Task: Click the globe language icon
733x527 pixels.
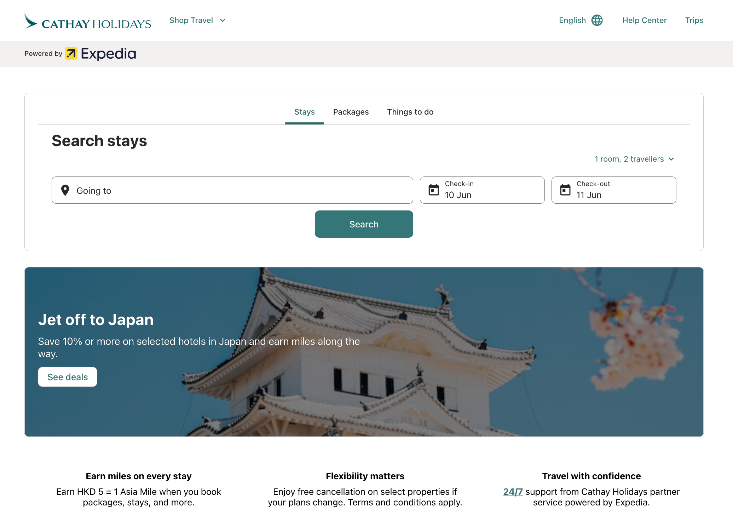Action: click(597, 21)
